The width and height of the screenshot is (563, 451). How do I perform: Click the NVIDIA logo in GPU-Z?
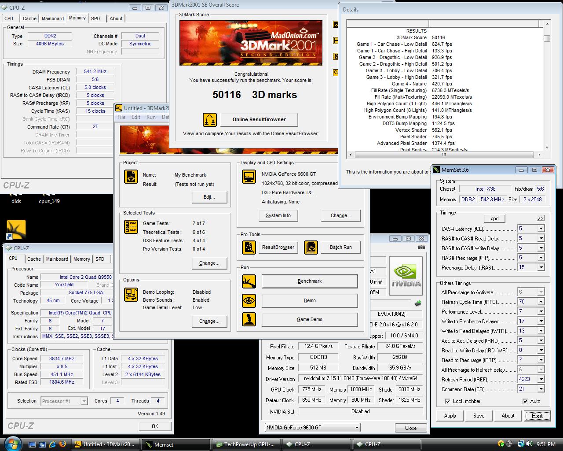click(x=406, y=276)
